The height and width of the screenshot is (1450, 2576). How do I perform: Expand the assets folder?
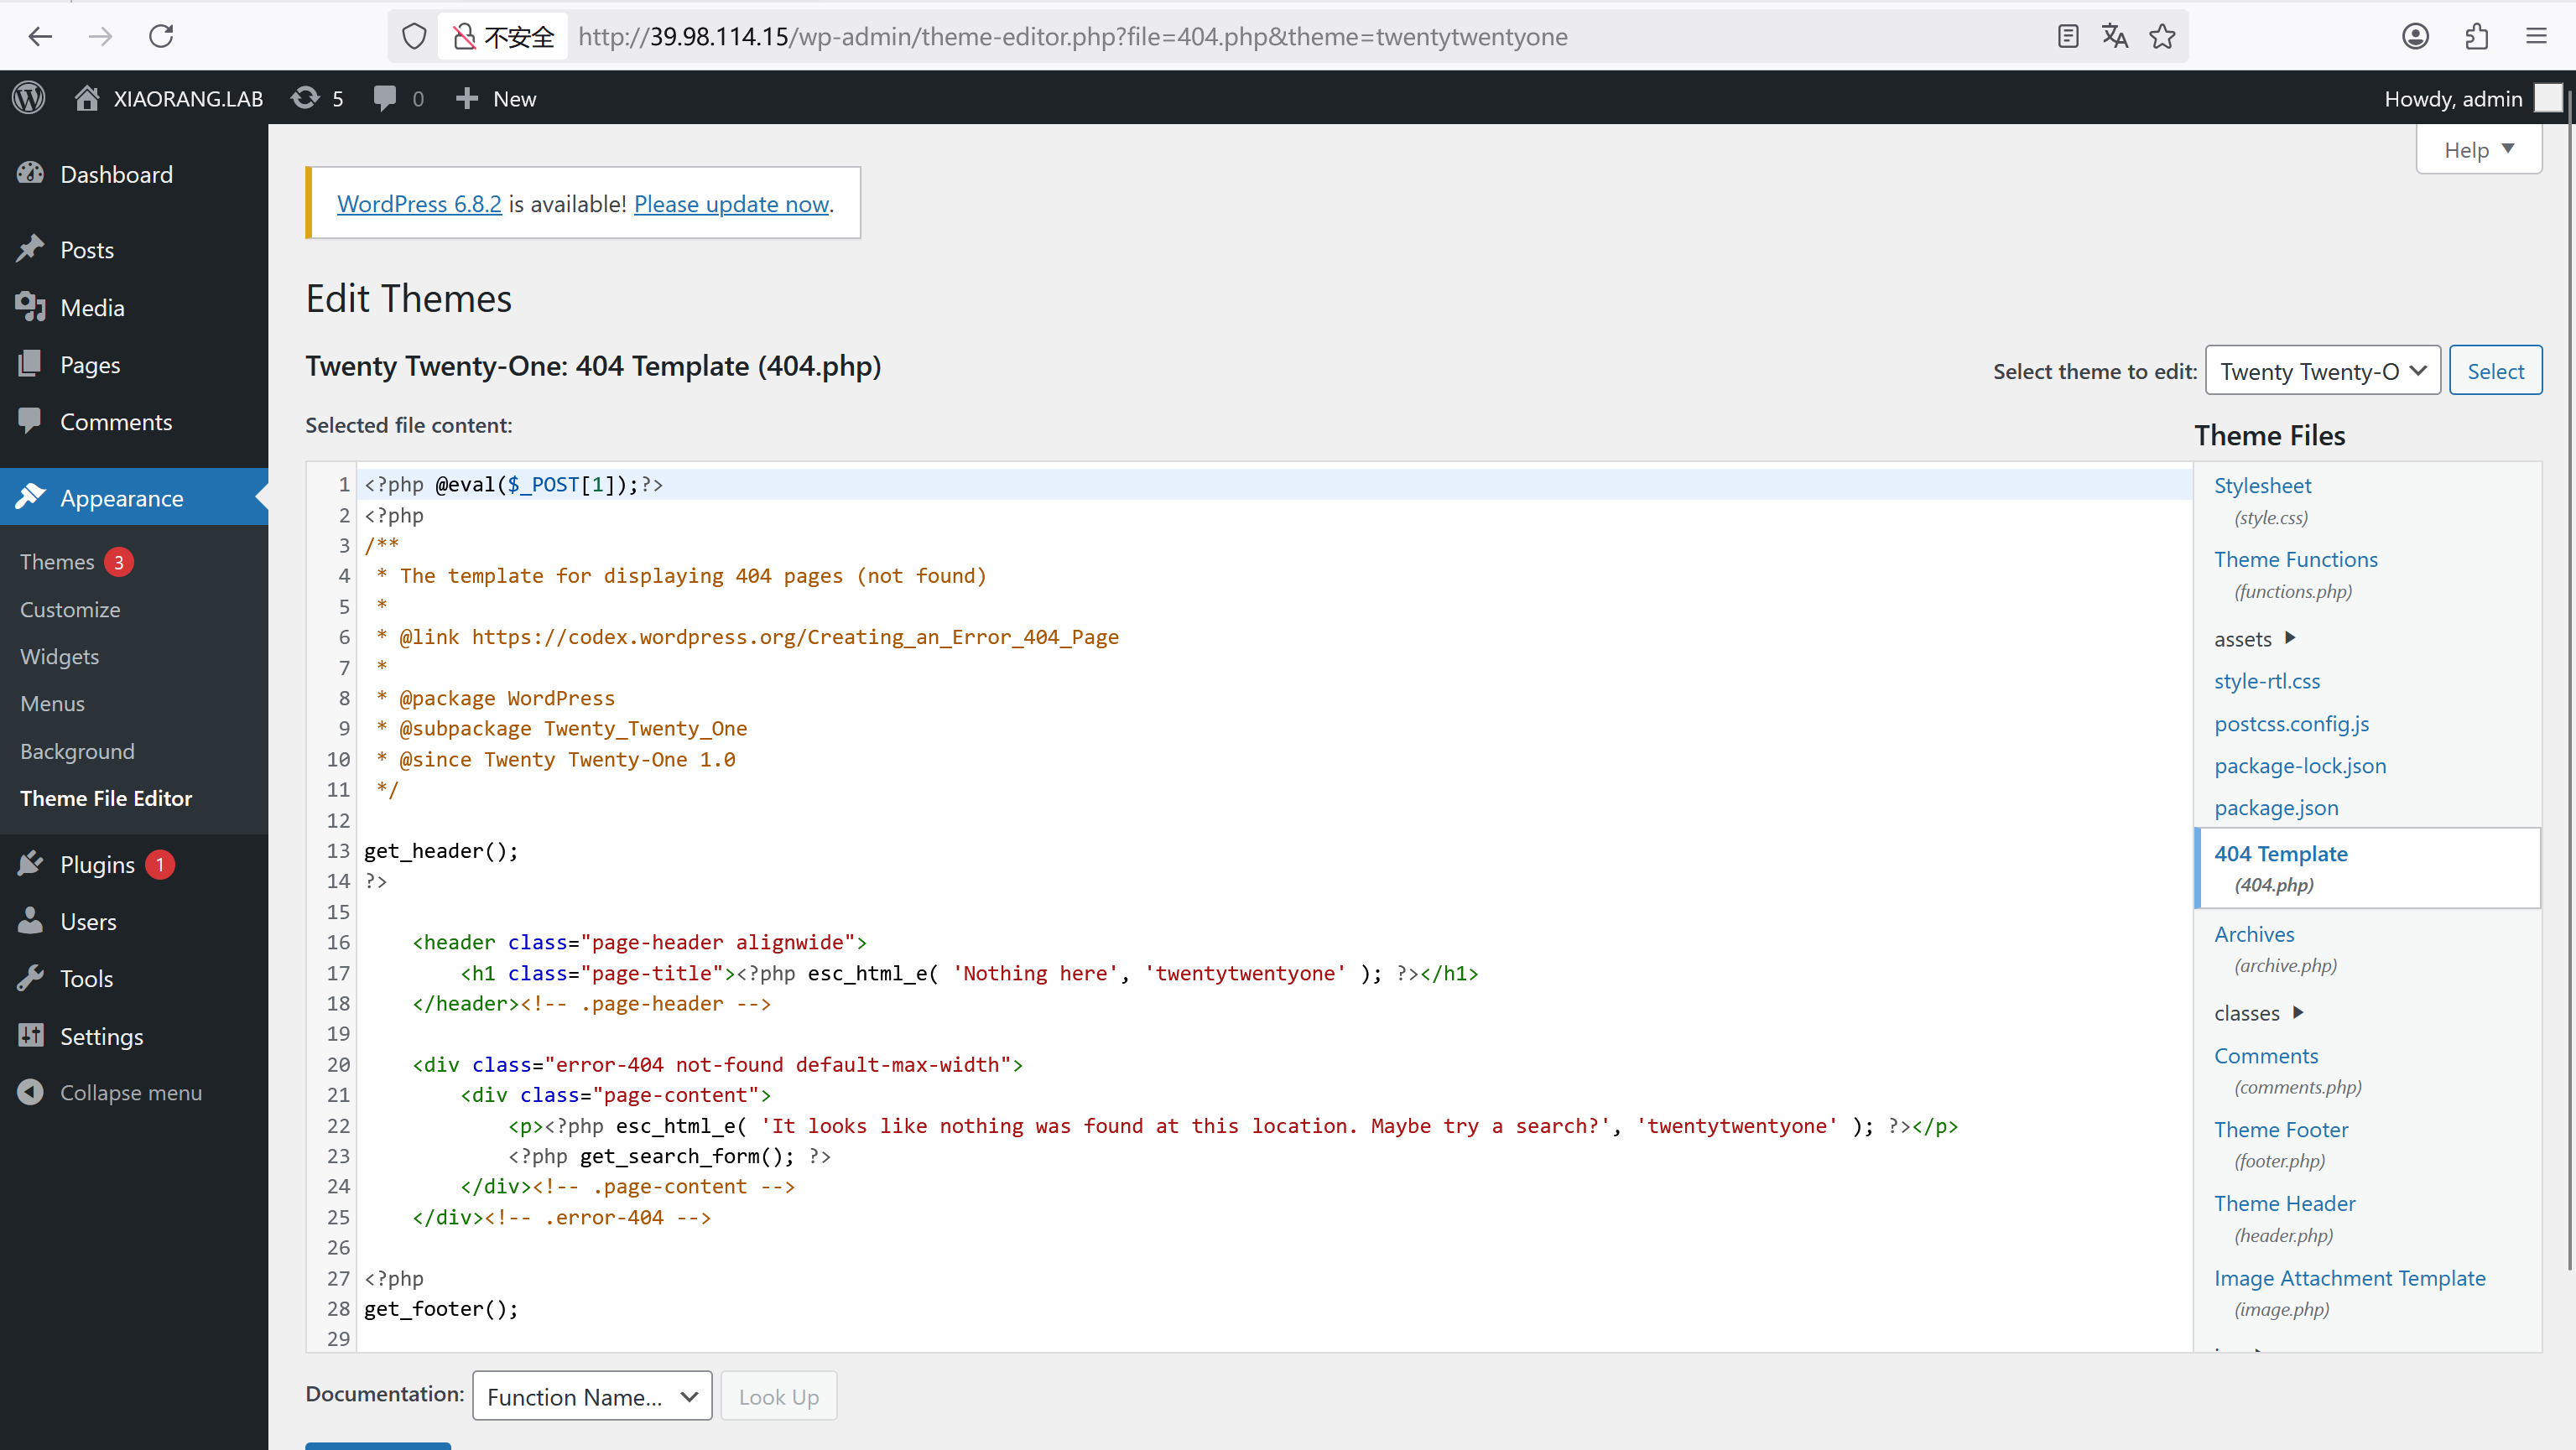2255,639
